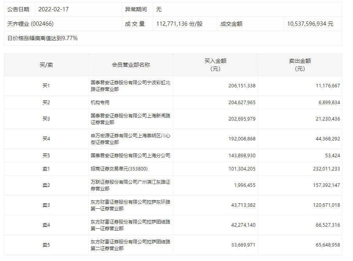Click sell amount 120,671,018
The width and height of the screenshot is (353, 261).
click(x=327, y=205)
